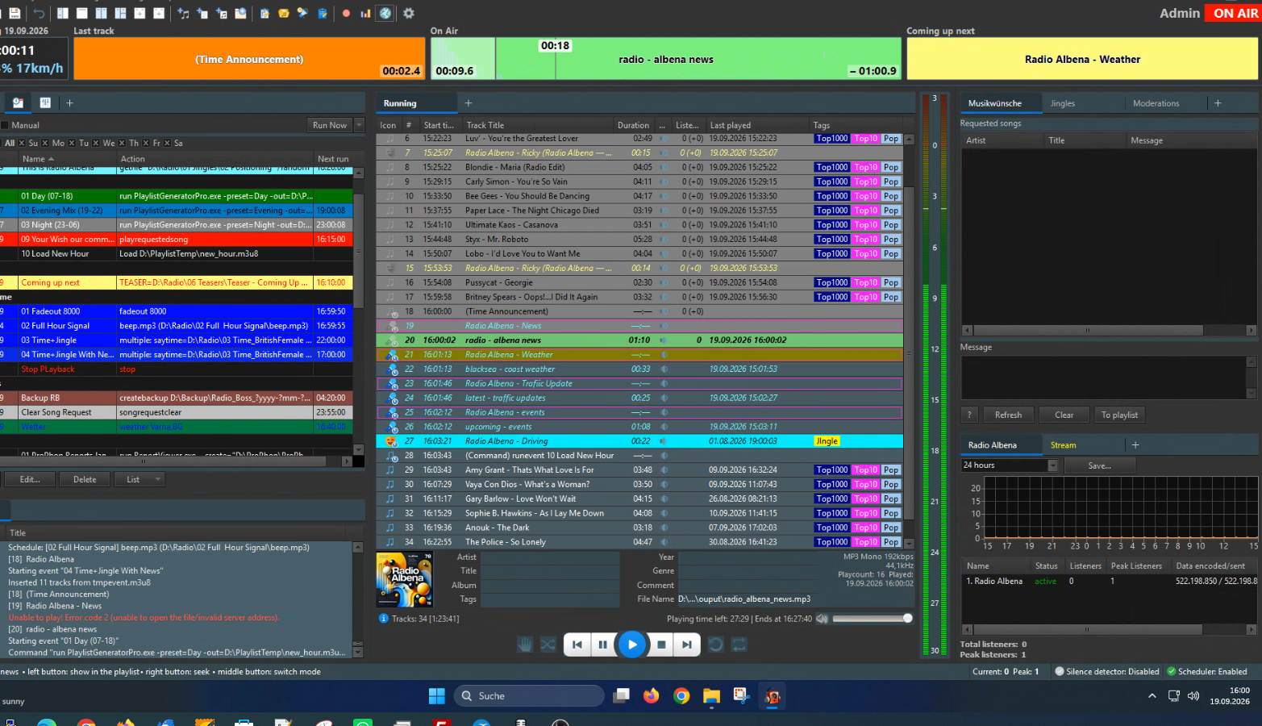
Task: Skip to the next track
Action: click(x=686, y=645)
